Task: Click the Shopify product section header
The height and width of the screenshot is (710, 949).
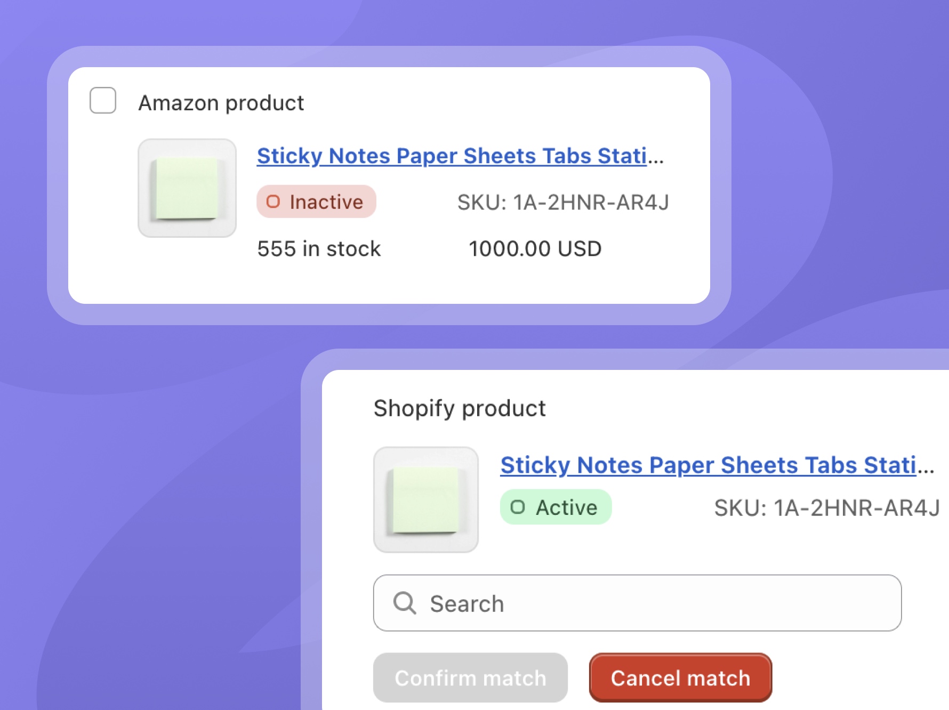Action: (x=459, y=407)
